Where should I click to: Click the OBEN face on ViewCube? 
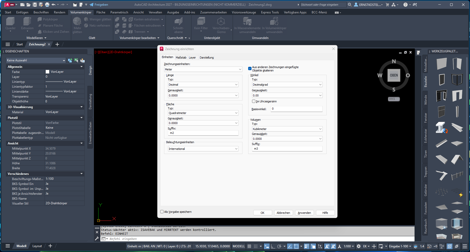(x=394, y=75)
